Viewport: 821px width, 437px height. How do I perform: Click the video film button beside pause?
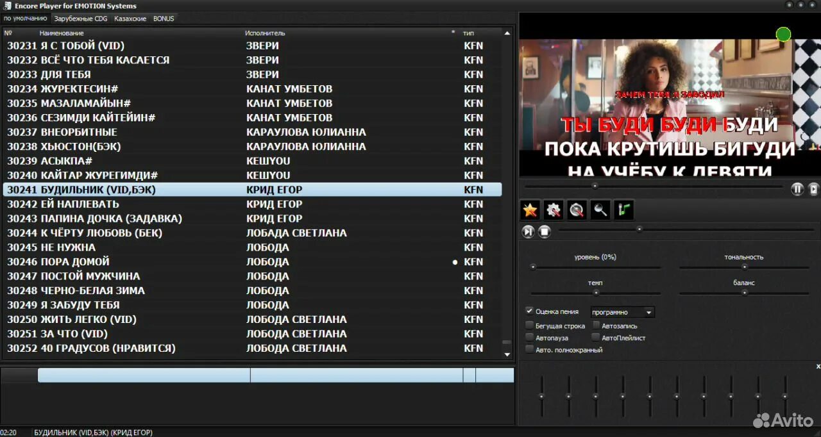[x=813, y=189]
